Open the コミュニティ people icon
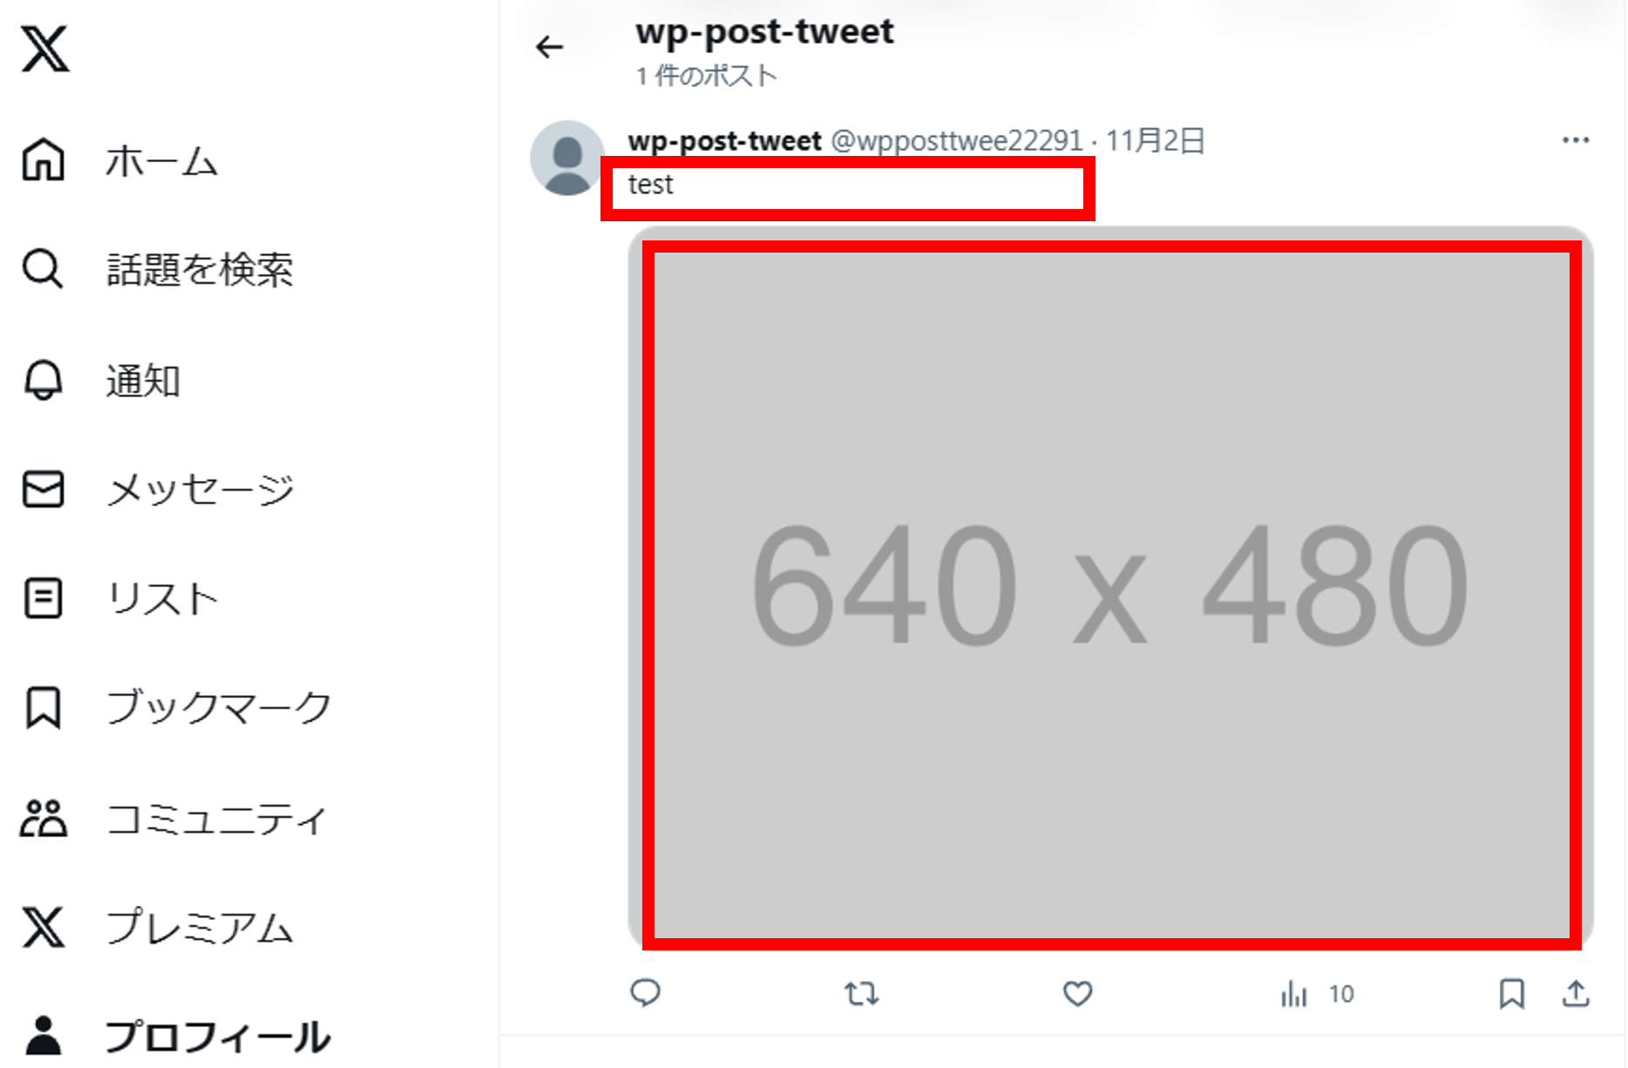 44,818
